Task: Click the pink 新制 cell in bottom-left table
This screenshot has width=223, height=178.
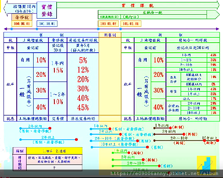Action: 20,151
